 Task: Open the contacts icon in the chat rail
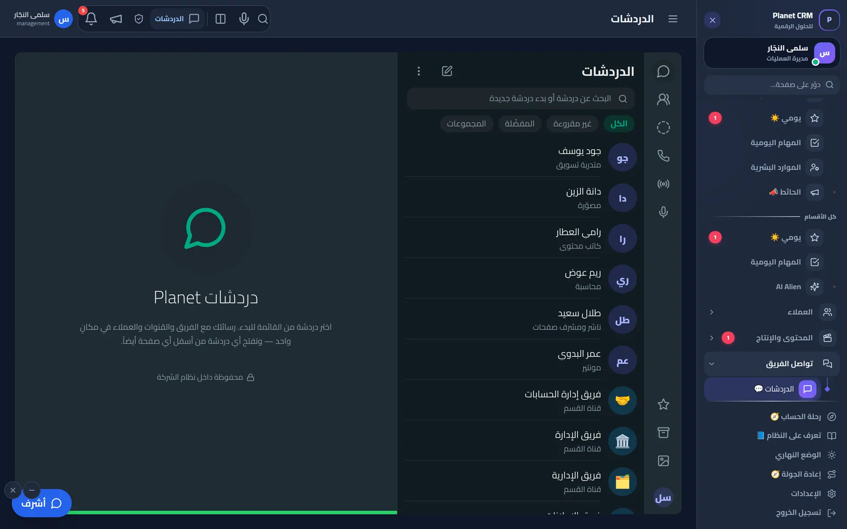[663, 99]
